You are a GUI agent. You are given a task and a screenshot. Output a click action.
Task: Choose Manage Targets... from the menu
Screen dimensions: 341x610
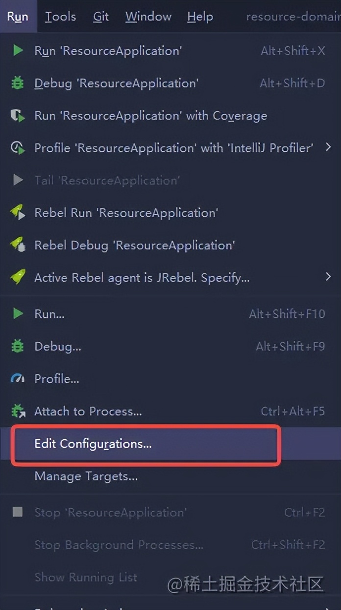click(x=86, y=476)
